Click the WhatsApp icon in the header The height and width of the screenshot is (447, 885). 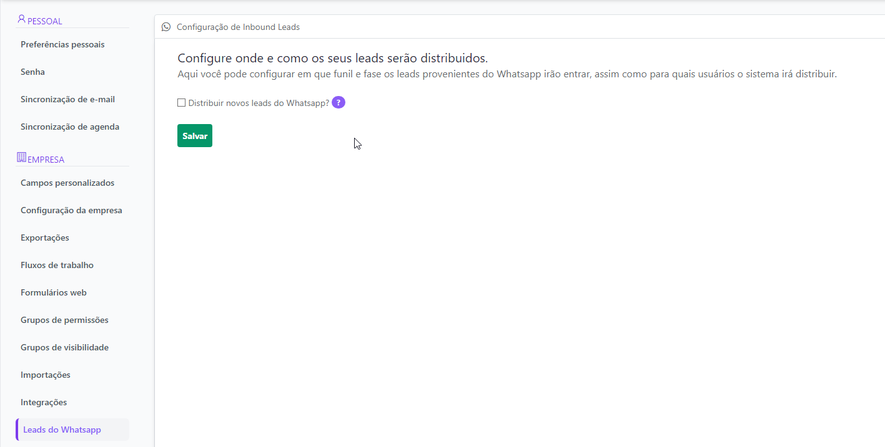[166, 27]
